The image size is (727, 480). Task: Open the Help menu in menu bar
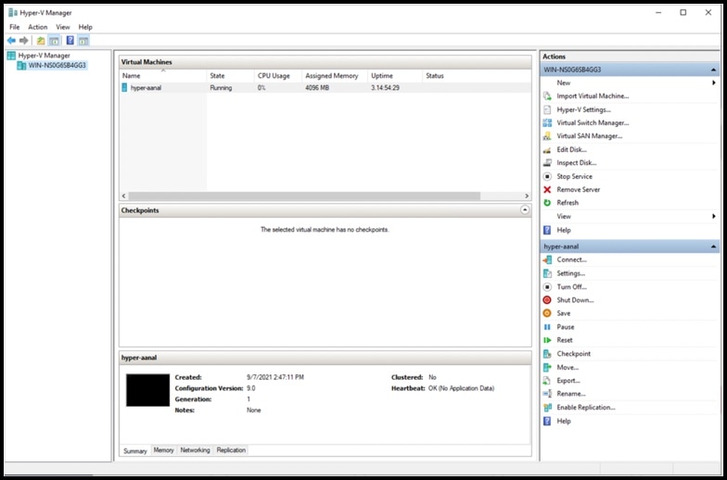tap(85, 27)
